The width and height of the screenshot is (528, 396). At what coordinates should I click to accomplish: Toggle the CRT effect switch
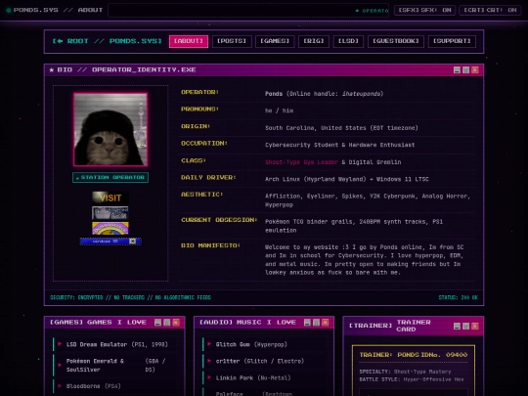[490, 10]
